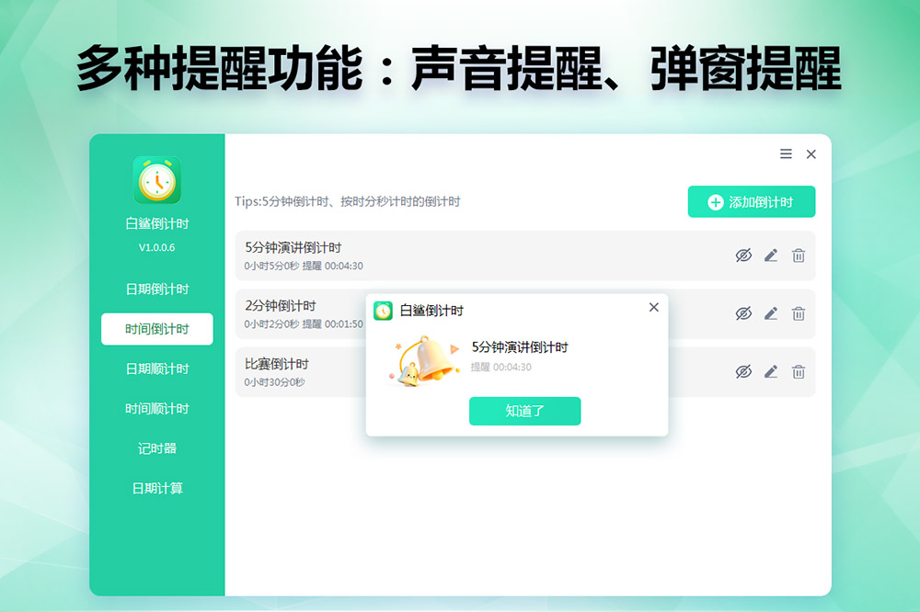Switch to 日期倒计时 in sidebar
This screenshot has width=920, height=612.
tap(157, 289)
